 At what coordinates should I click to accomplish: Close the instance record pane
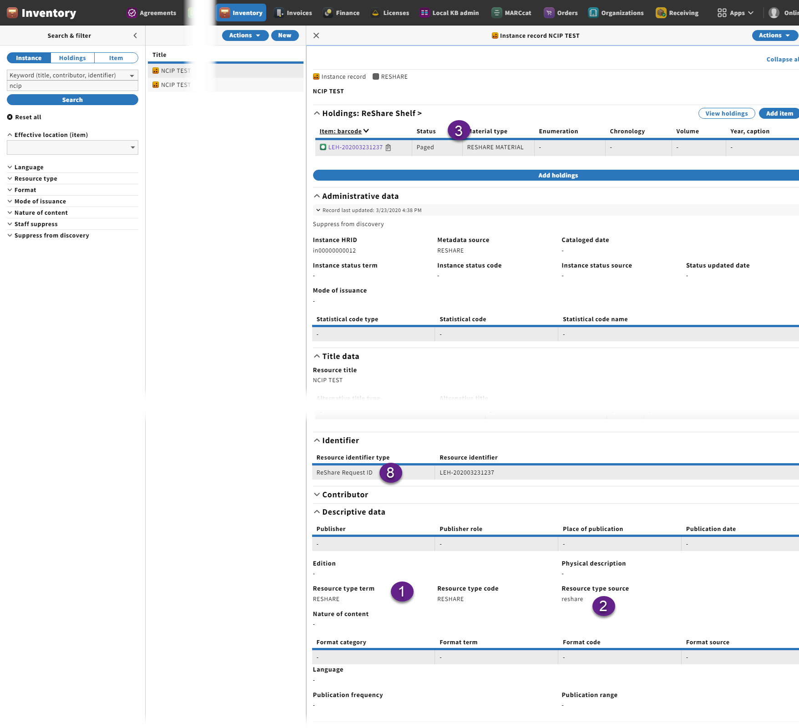[316, 35]
